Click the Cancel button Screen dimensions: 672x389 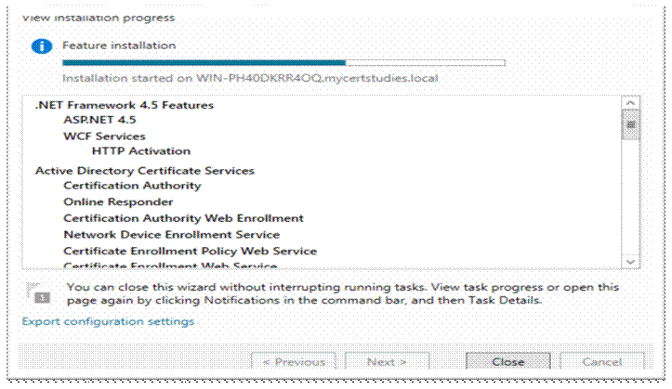[601, 362]
